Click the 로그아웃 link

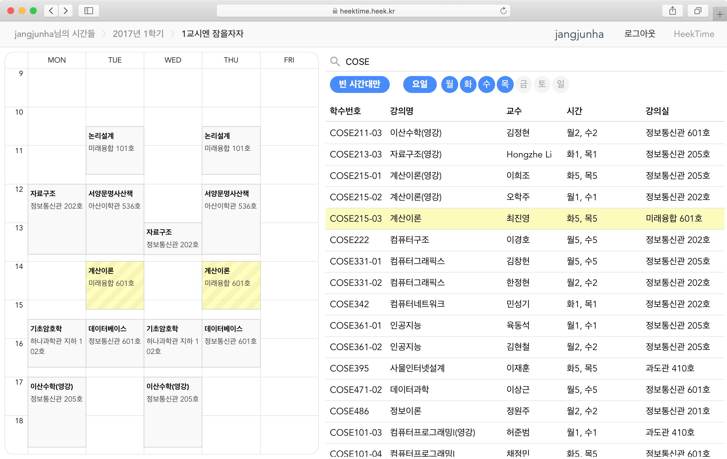click(x=640, y=34)
